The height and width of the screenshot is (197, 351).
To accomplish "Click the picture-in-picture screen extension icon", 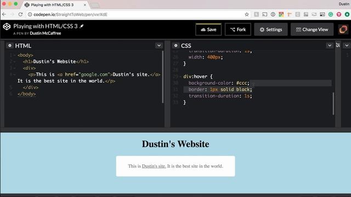I will click(322, 15).
